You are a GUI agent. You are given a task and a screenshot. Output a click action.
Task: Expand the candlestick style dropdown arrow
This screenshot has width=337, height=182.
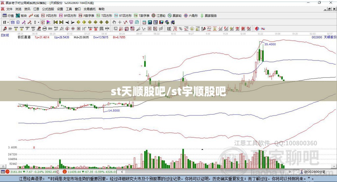(x=39, y=22)
